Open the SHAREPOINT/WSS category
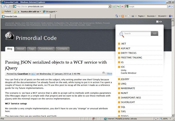This screenshot has width=175, height=121. point(131,98)
